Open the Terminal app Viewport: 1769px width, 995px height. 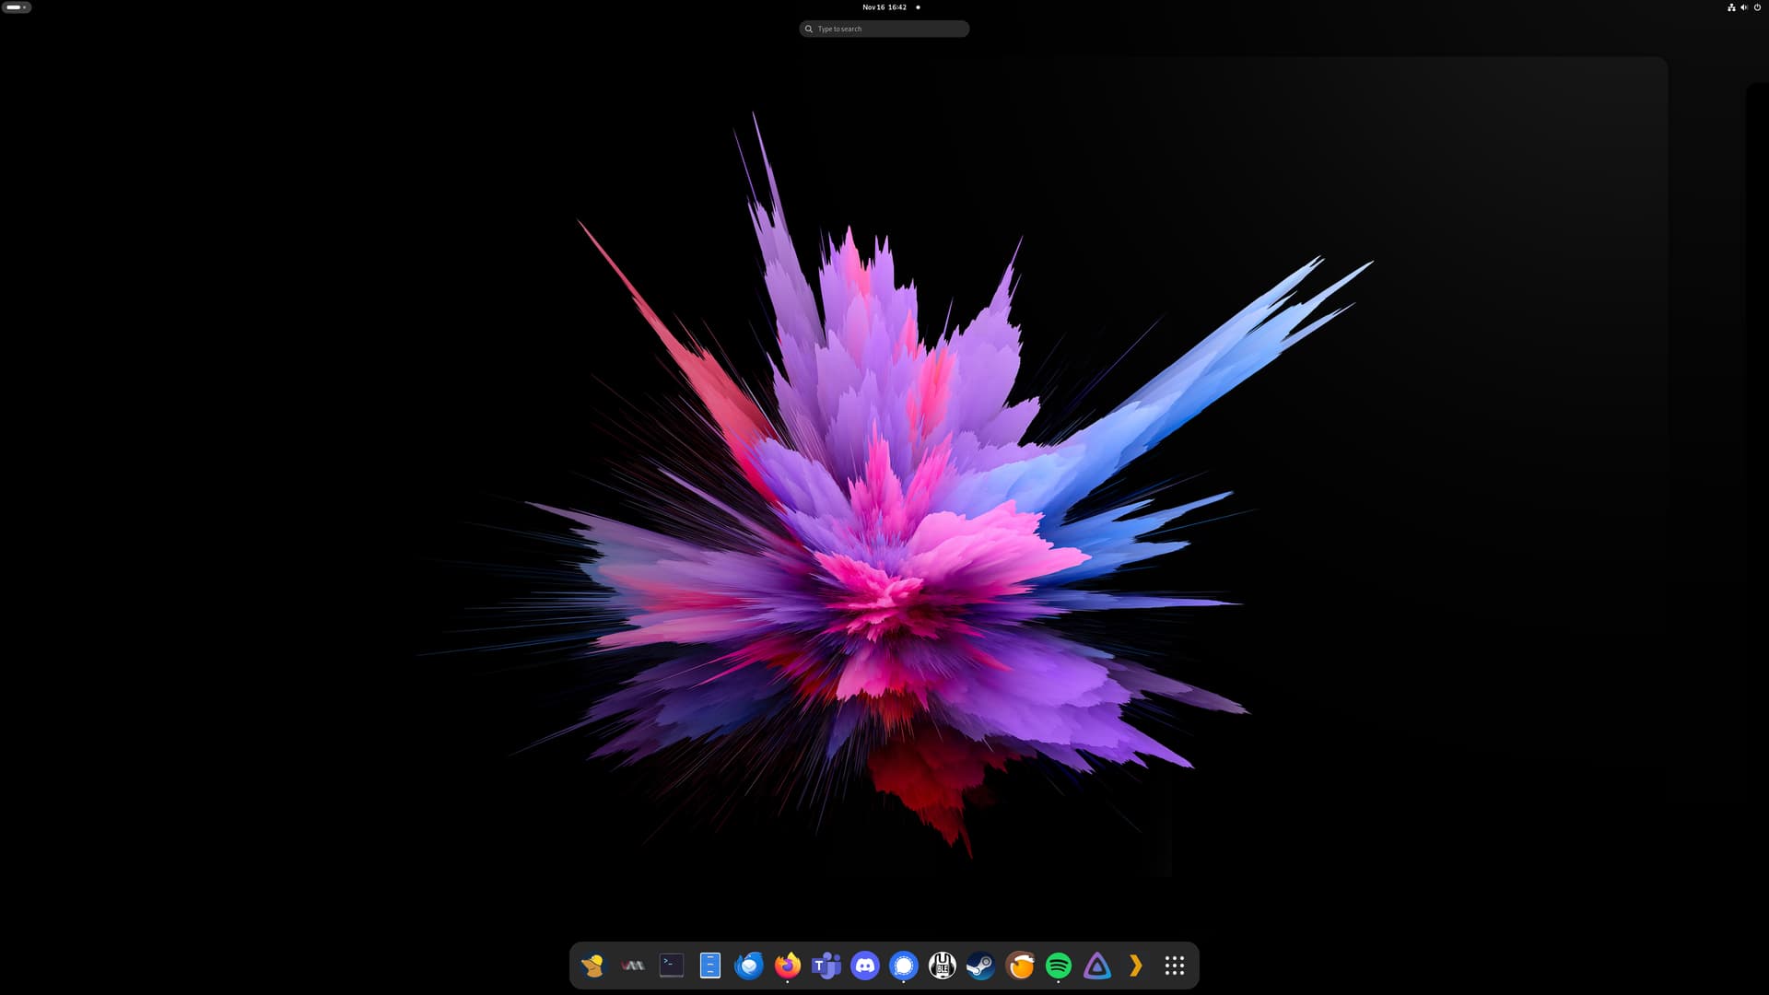pyautogui.click(x=672, y=966)
